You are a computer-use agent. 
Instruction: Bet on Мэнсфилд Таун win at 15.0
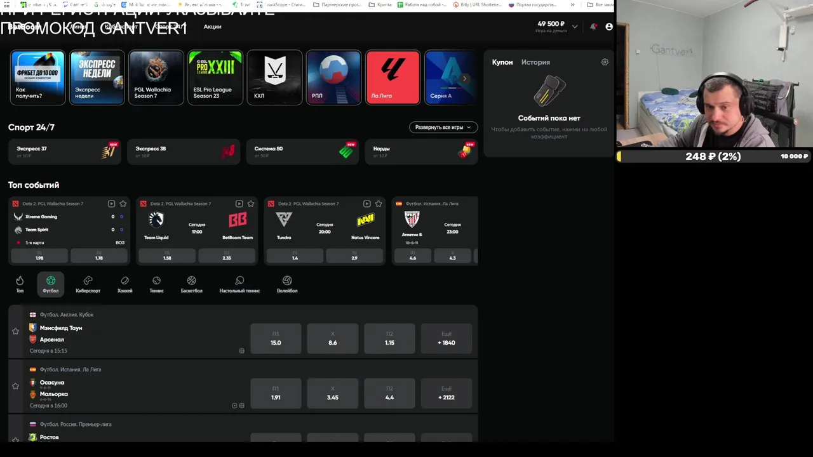click(x=276, y=338)
